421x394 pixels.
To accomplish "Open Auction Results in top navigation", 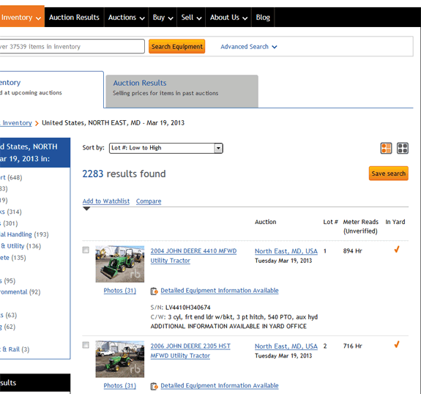I will click(74, 18).
